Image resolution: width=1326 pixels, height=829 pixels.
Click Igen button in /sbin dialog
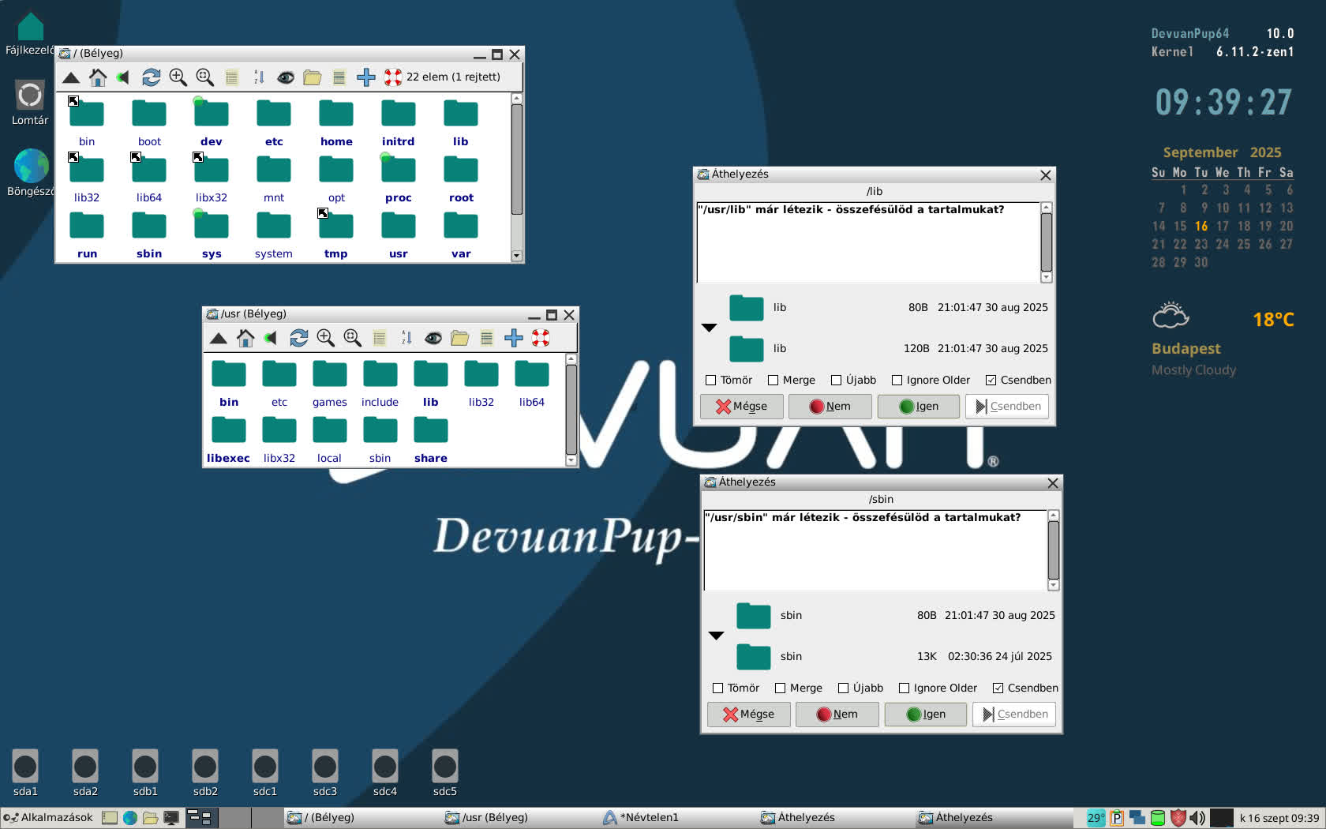point(925,714)
